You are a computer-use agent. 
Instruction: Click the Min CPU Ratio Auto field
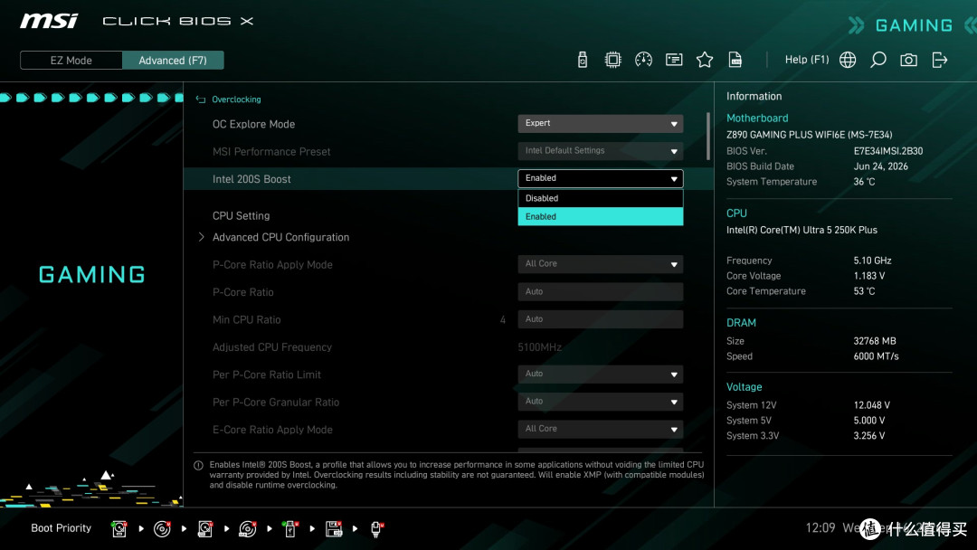[x=600, y=319]
